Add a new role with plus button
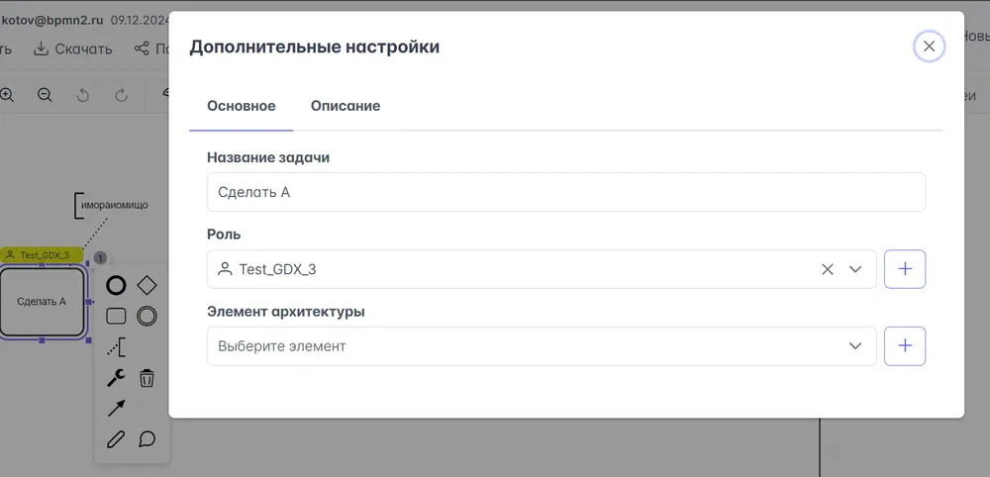Viewport: 990px width, 477px height. coord(905,269)
